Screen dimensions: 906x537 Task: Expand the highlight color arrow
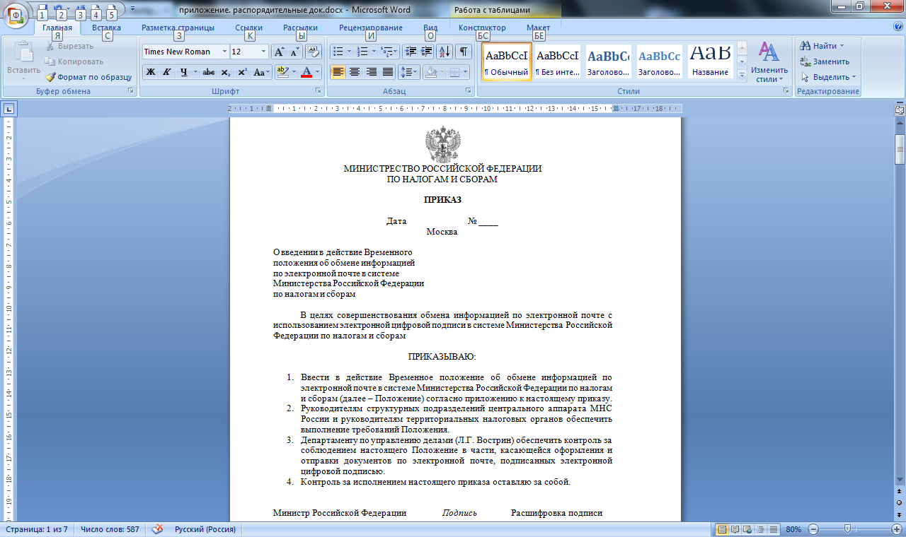(x=294, y=72)
